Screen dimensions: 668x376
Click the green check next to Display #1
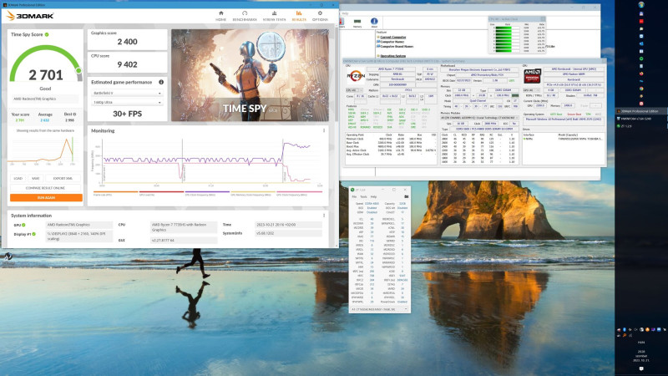point(33,234)
